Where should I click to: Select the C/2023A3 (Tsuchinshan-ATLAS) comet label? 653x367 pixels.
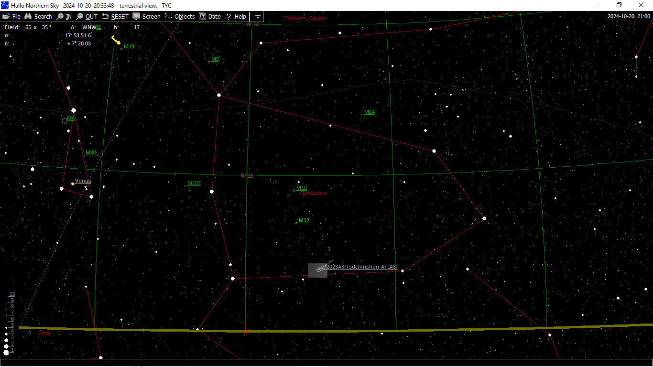click(359, 267)
